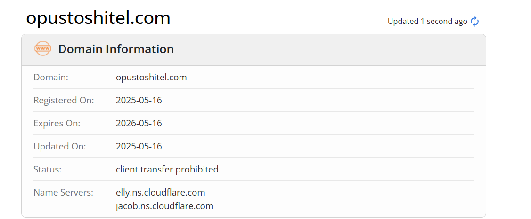This screenshot has height=219, width=531.
Task: Click the 'Registered On:' field label
Action: coord(64,101)
